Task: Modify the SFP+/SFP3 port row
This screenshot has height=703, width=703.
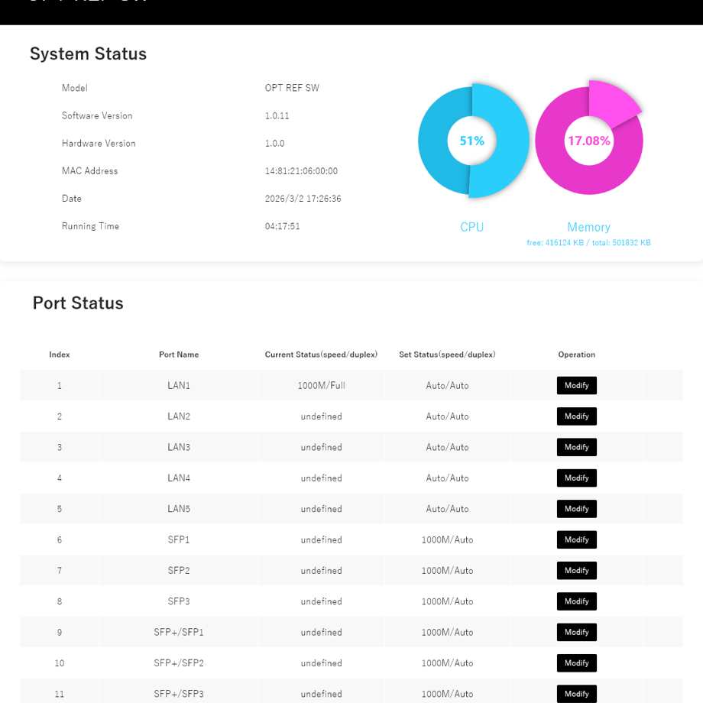Action: 577,694
